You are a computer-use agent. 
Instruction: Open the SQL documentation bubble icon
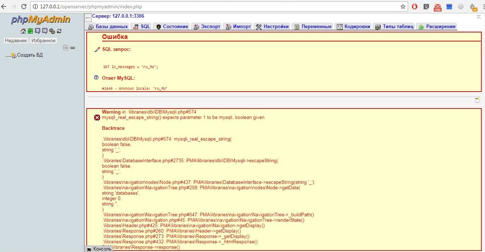pos(45,31)
